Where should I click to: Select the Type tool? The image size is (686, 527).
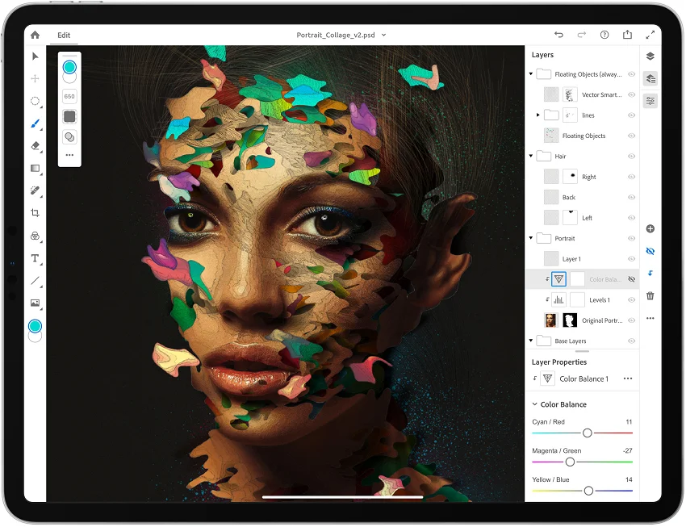pos(35,258)
